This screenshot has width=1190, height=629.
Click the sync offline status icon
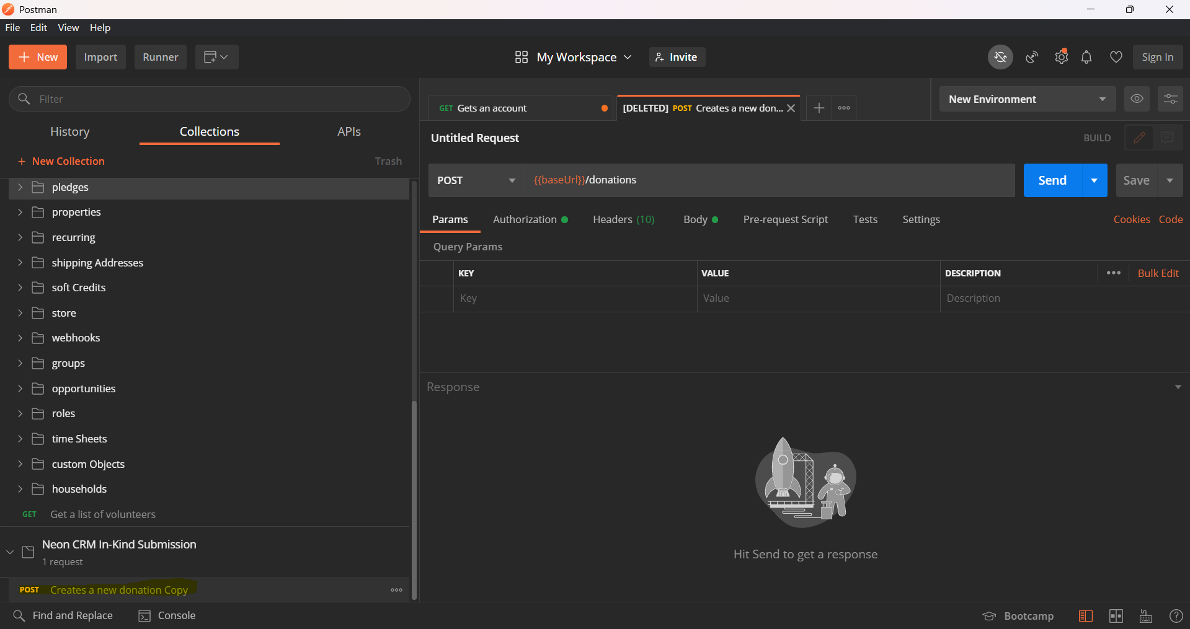(x=1000, y=57)
